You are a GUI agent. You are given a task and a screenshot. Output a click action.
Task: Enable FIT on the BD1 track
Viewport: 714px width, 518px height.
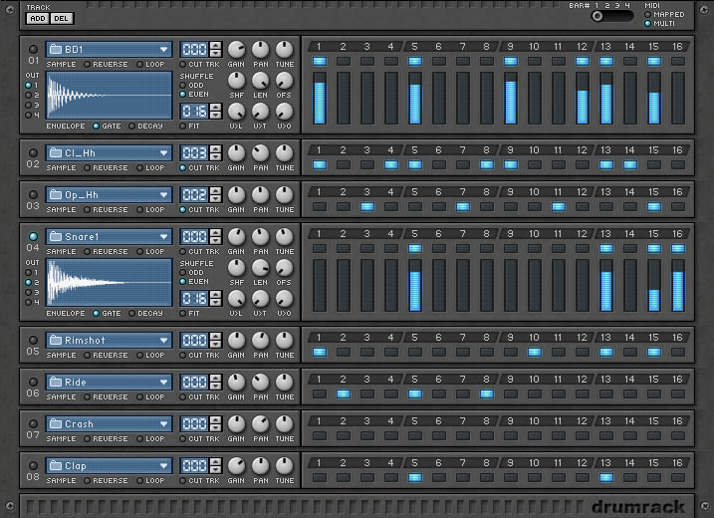click(182, 127)
